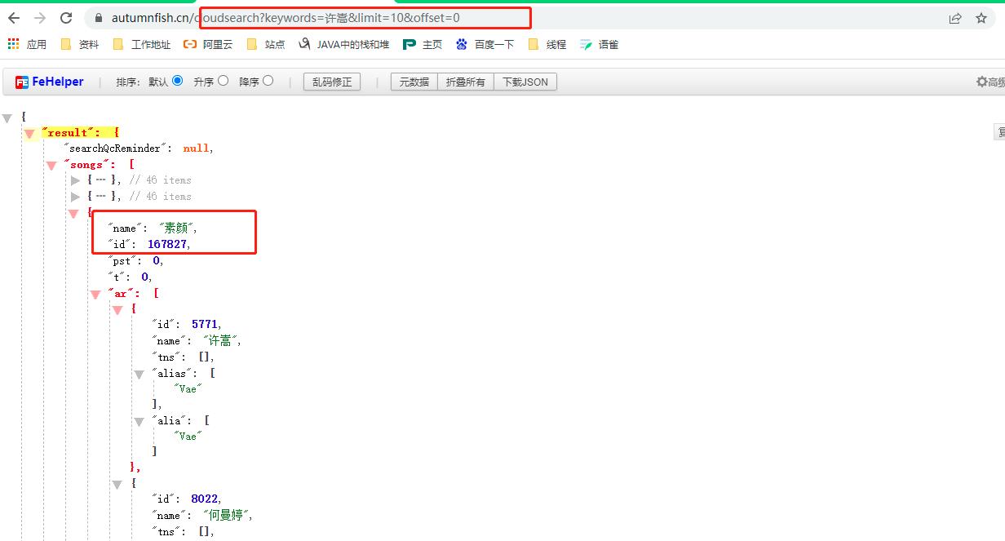This screenshot has height=541, width=1005.
Task: Open the 线程 bookmark folder
Action: click(x=547, y=44)
